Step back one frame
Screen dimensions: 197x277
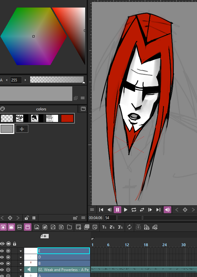(109, 210)
